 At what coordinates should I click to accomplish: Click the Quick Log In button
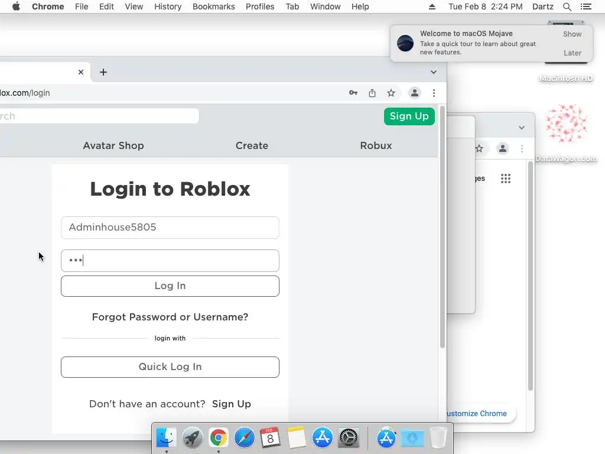coord(170,367)
